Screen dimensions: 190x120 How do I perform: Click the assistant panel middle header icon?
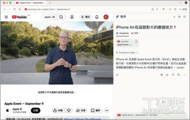tap(179, 17)
